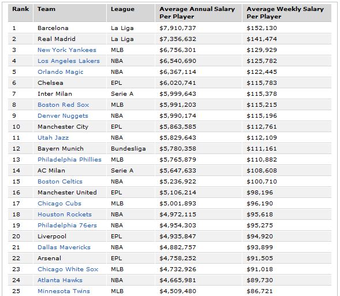Select the Average Weekly Salary header

tap(285, 13)
